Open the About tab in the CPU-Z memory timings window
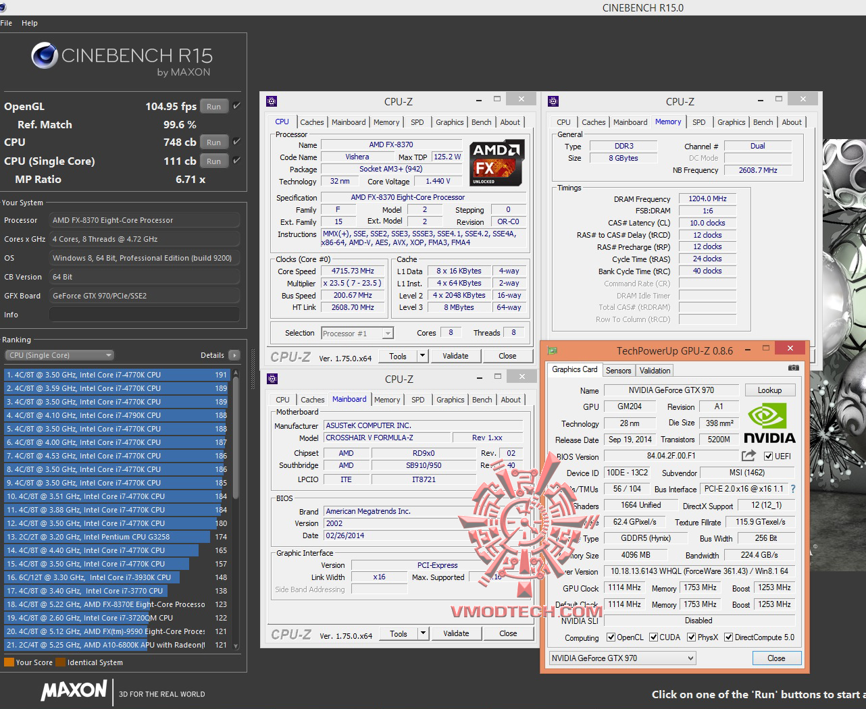Image resolution: width=866 pixels, height=709 pixels. [792, 122]
